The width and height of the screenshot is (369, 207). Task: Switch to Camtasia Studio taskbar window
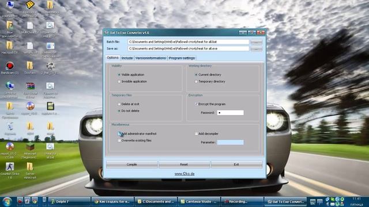click(199, 202)
